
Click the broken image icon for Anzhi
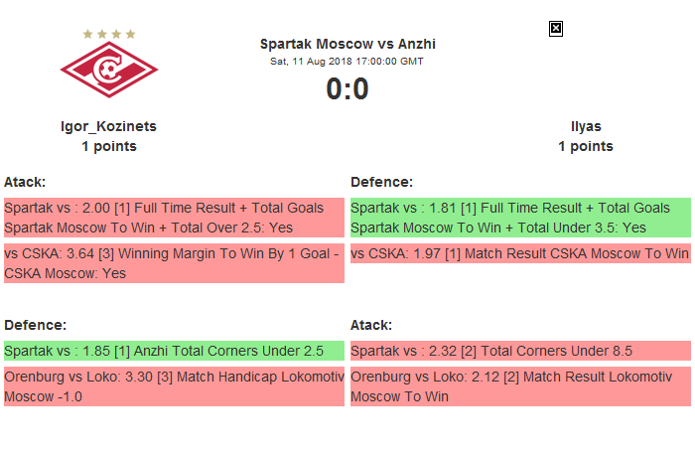click(556, 29)
